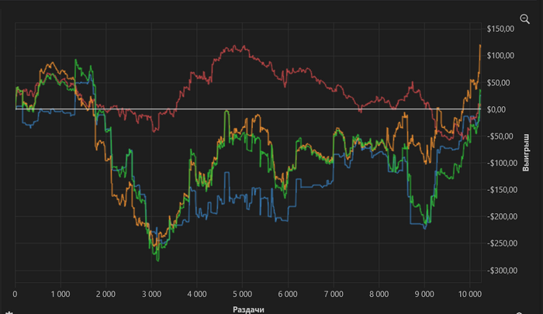Viewport: 543px width, 314px height.
Task: Click the 0 label on the x-axis
Action: (x=15, y=294)
